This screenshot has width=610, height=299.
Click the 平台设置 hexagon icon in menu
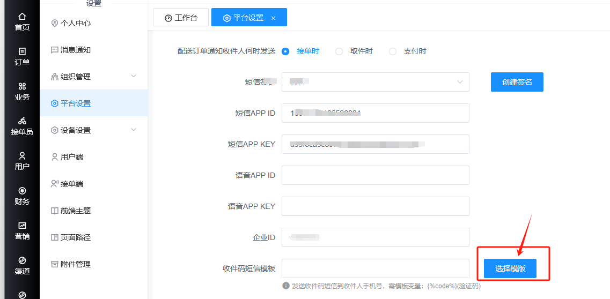coord(55,103)
